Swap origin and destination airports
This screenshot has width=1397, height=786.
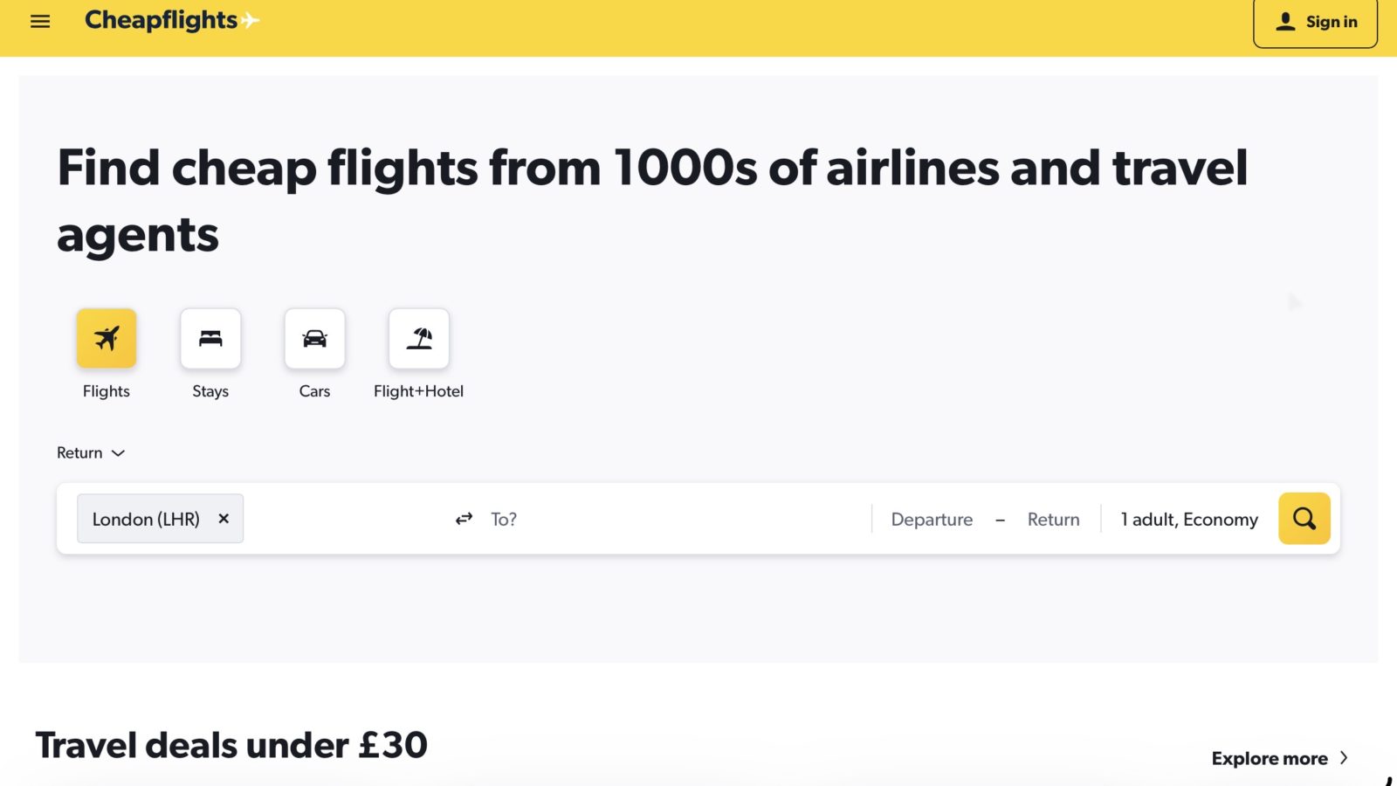pyautogui.click(x=464, y=519)
